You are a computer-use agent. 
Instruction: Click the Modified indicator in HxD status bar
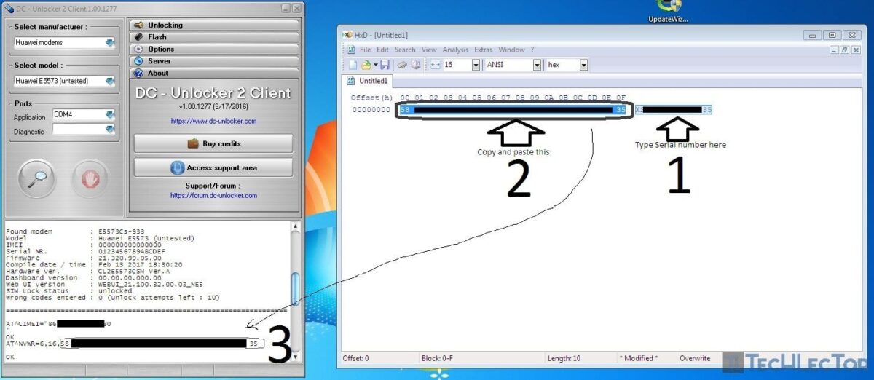pyautogui.click(x=638, y=358)
